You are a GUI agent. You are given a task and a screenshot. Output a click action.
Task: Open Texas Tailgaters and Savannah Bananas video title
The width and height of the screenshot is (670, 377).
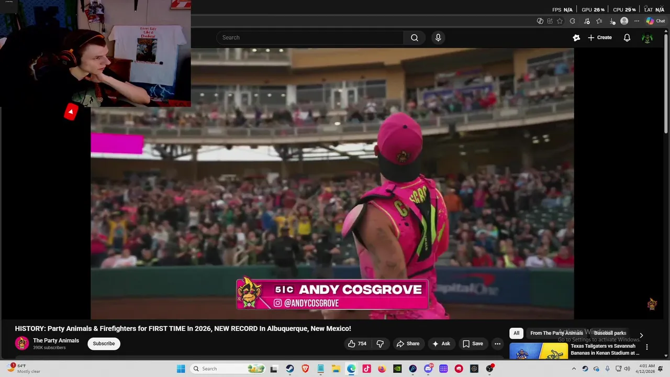click(x=605, y=349)
